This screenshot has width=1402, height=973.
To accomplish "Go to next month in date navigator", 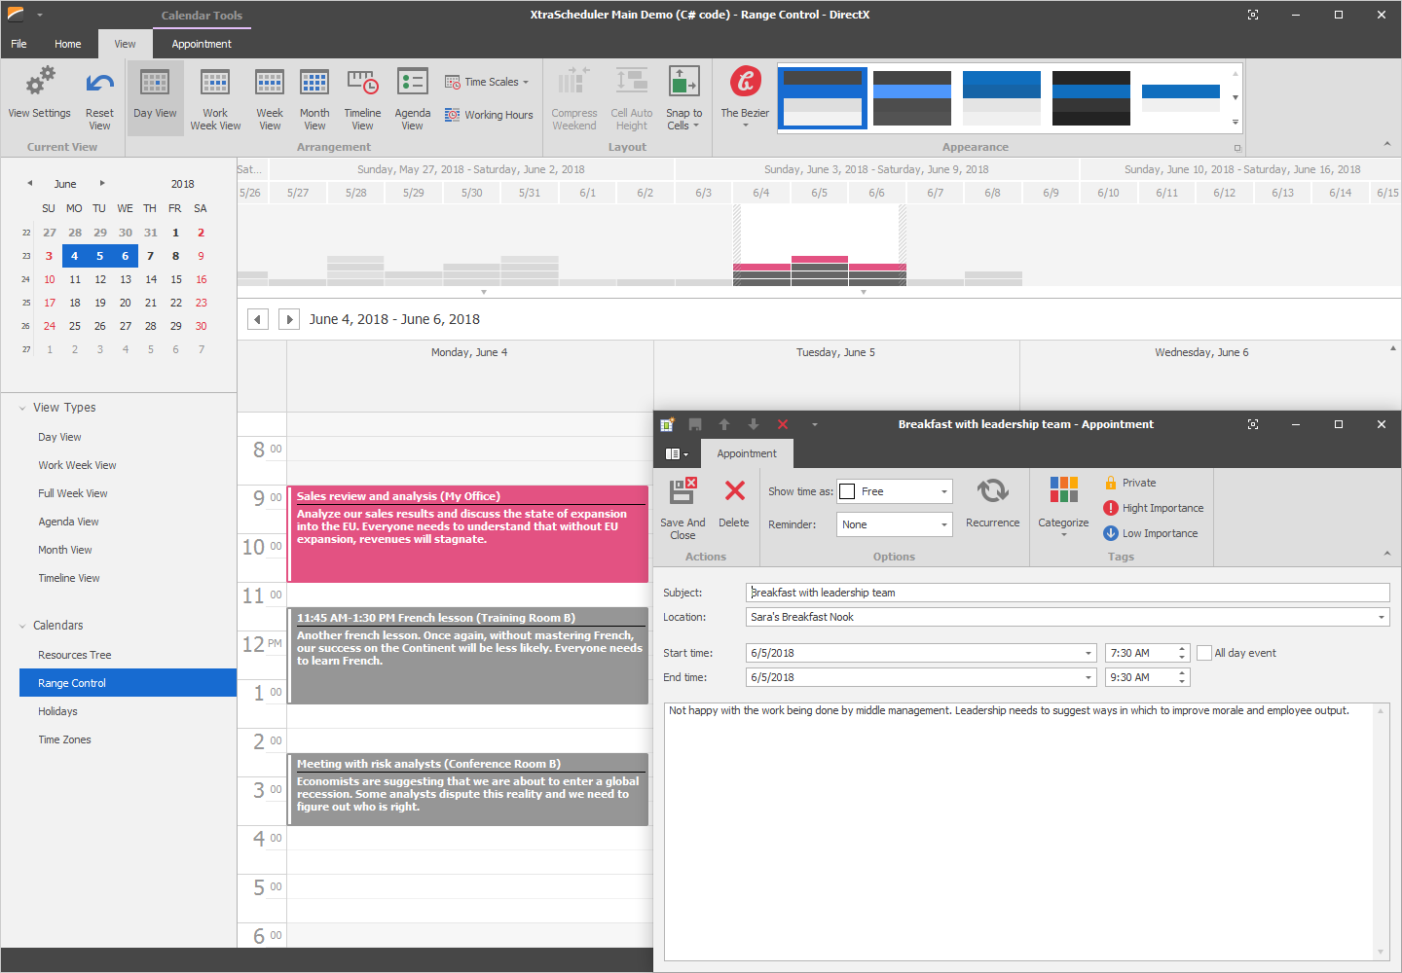I will click(102, 183).
